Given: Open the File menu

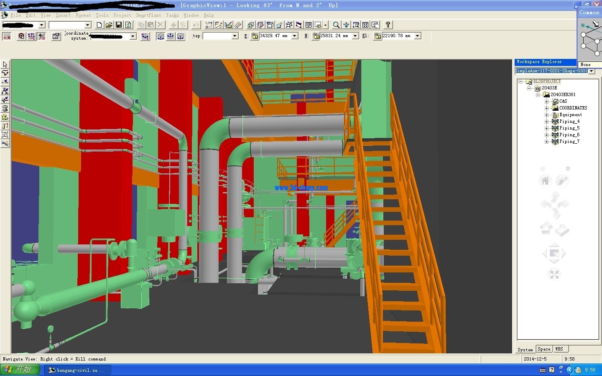Looking at the screenshot, I should [x=15, y=15].
